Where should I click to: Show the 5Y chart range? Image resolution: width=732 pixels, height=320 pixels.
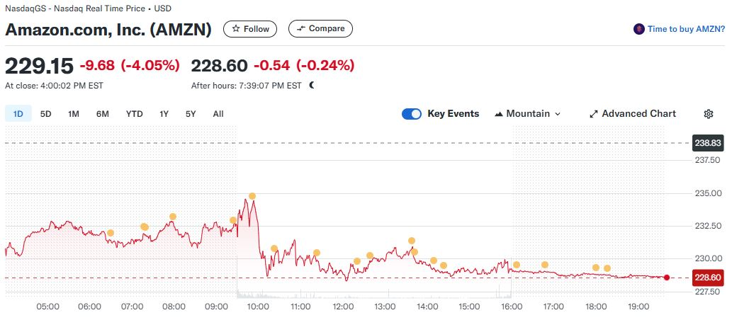(191, 114)
